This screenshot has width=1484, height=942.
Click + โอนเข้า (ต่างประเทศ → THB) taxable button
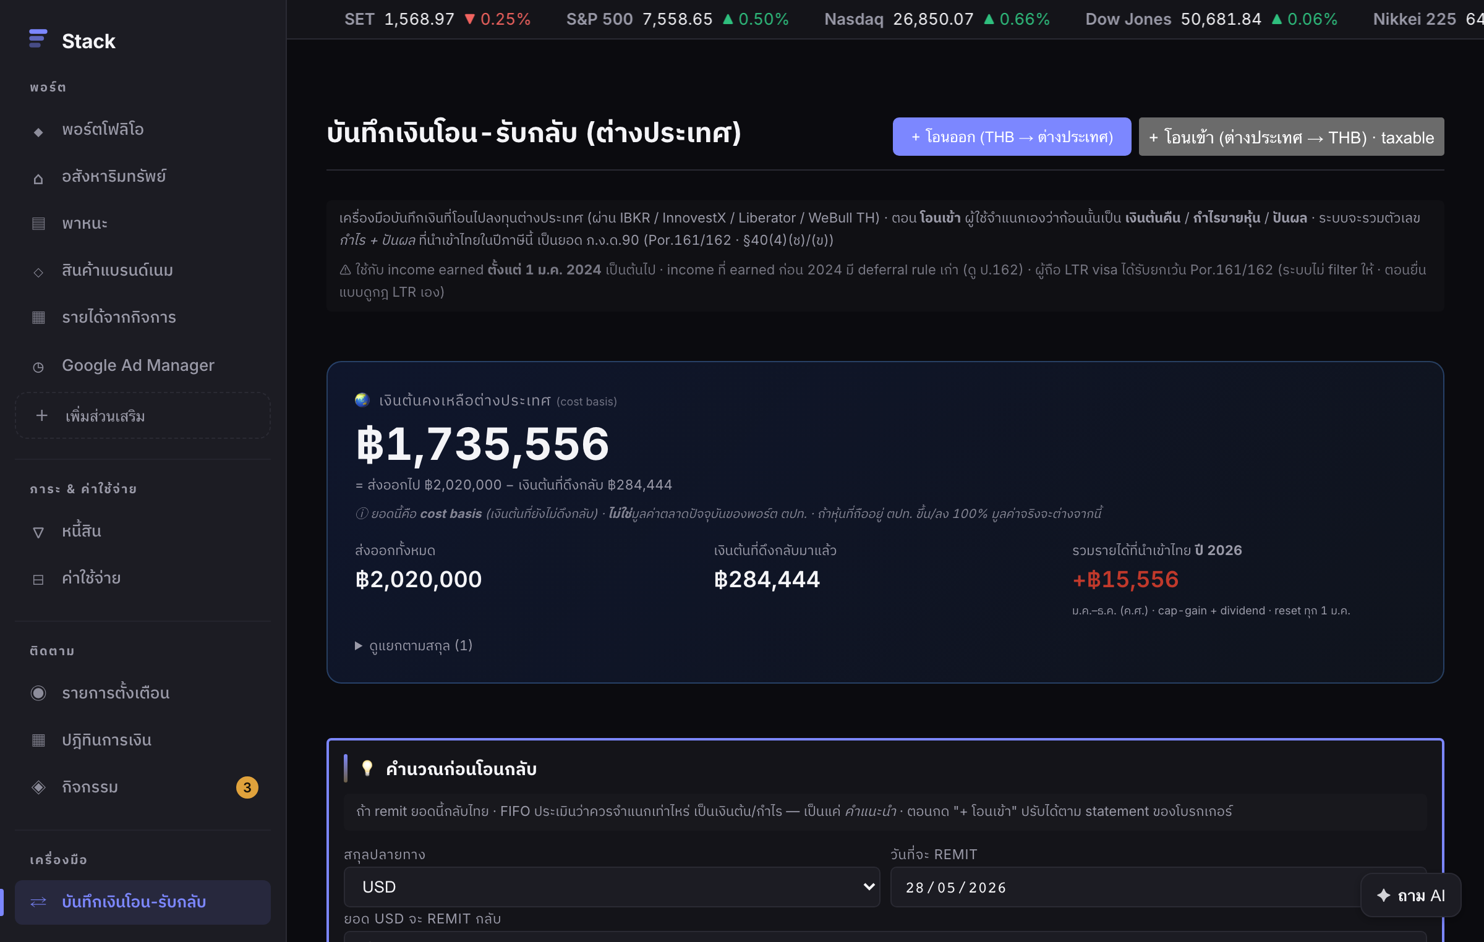point(1291,137)
